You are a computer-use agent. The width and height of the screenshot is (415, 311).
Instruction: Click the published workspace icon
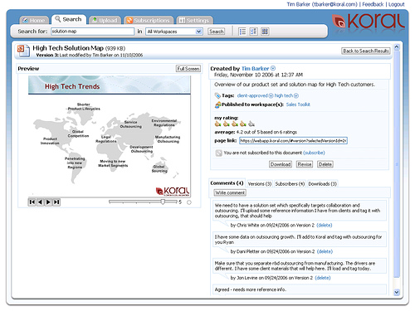point(217,104)
